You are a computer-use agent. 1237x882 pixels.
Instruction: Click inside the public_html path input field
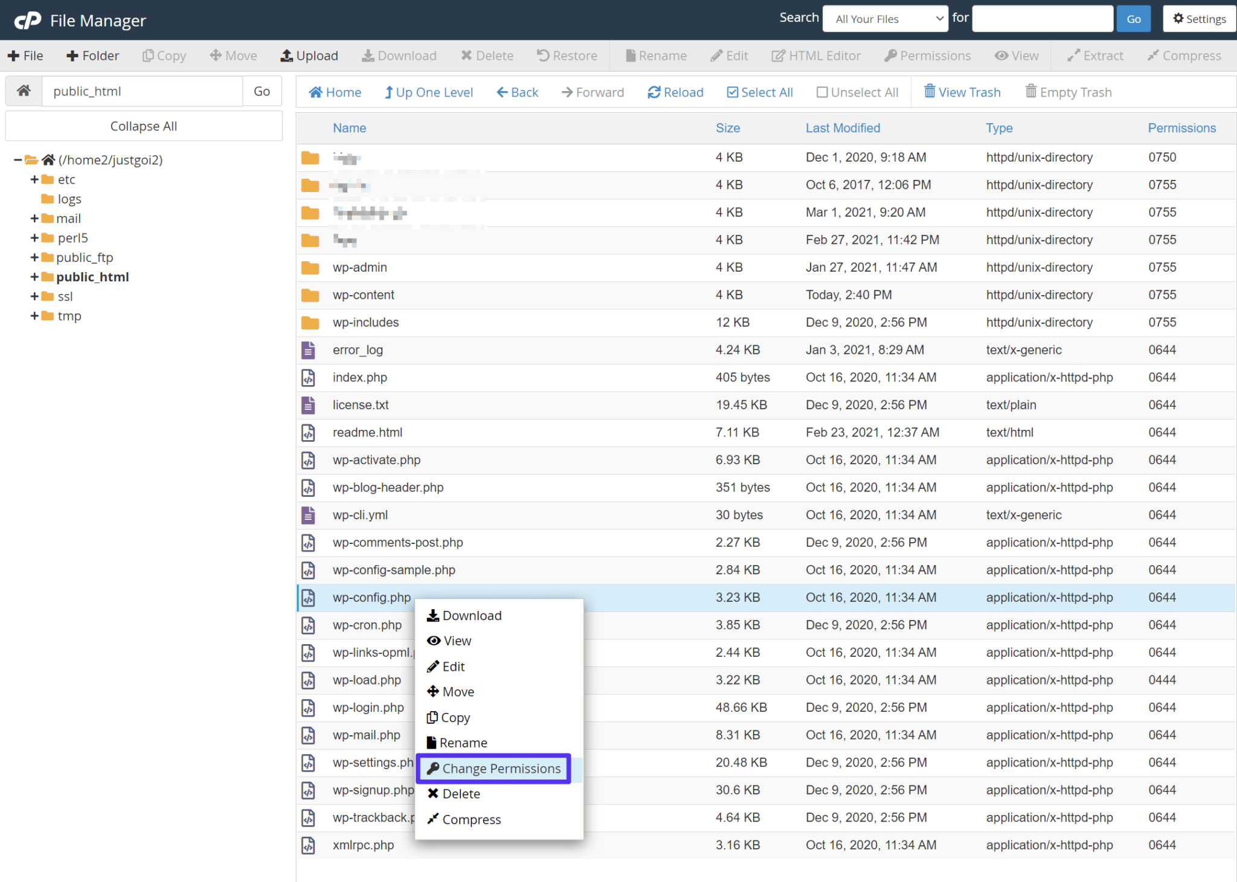coord(142,91)
